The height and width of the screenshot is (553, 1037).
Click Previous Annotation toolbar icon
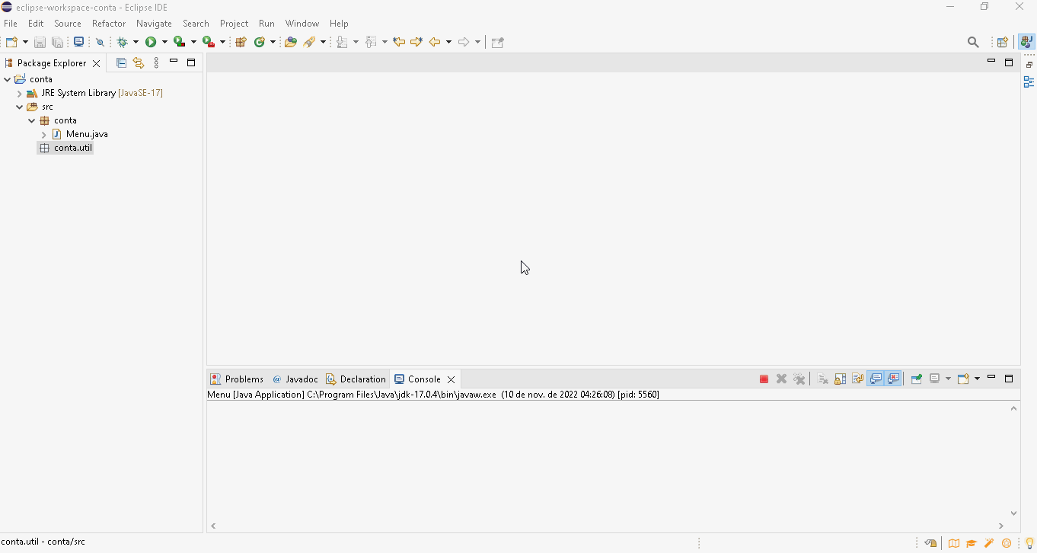tap(371, 42)
